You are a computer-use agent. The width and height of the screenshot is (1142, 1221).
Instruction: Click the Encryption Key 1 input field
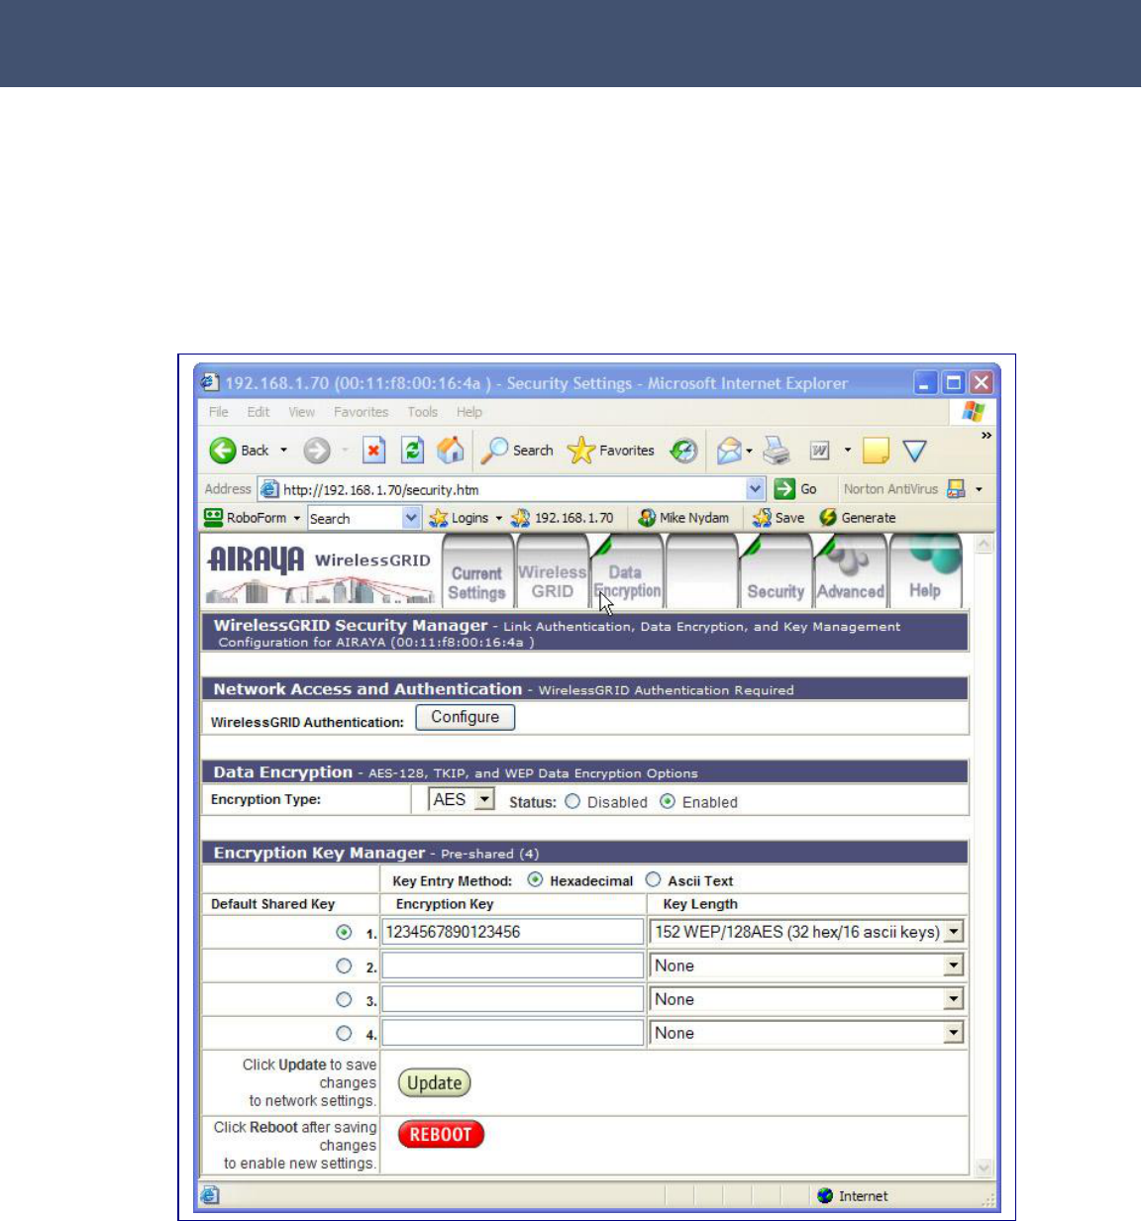pos(513,932)
